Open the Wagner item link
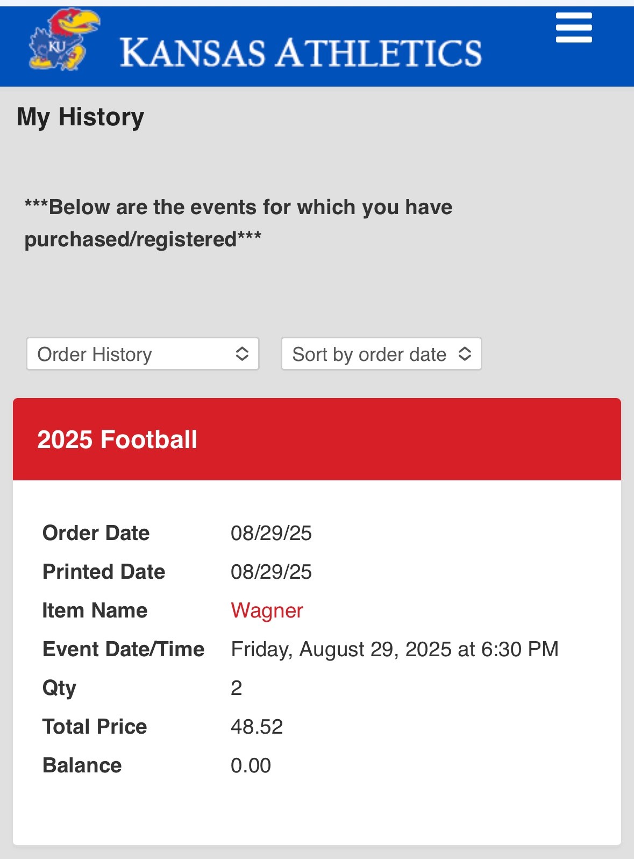Screen dimensions: 634x859 tap(267, 610)
